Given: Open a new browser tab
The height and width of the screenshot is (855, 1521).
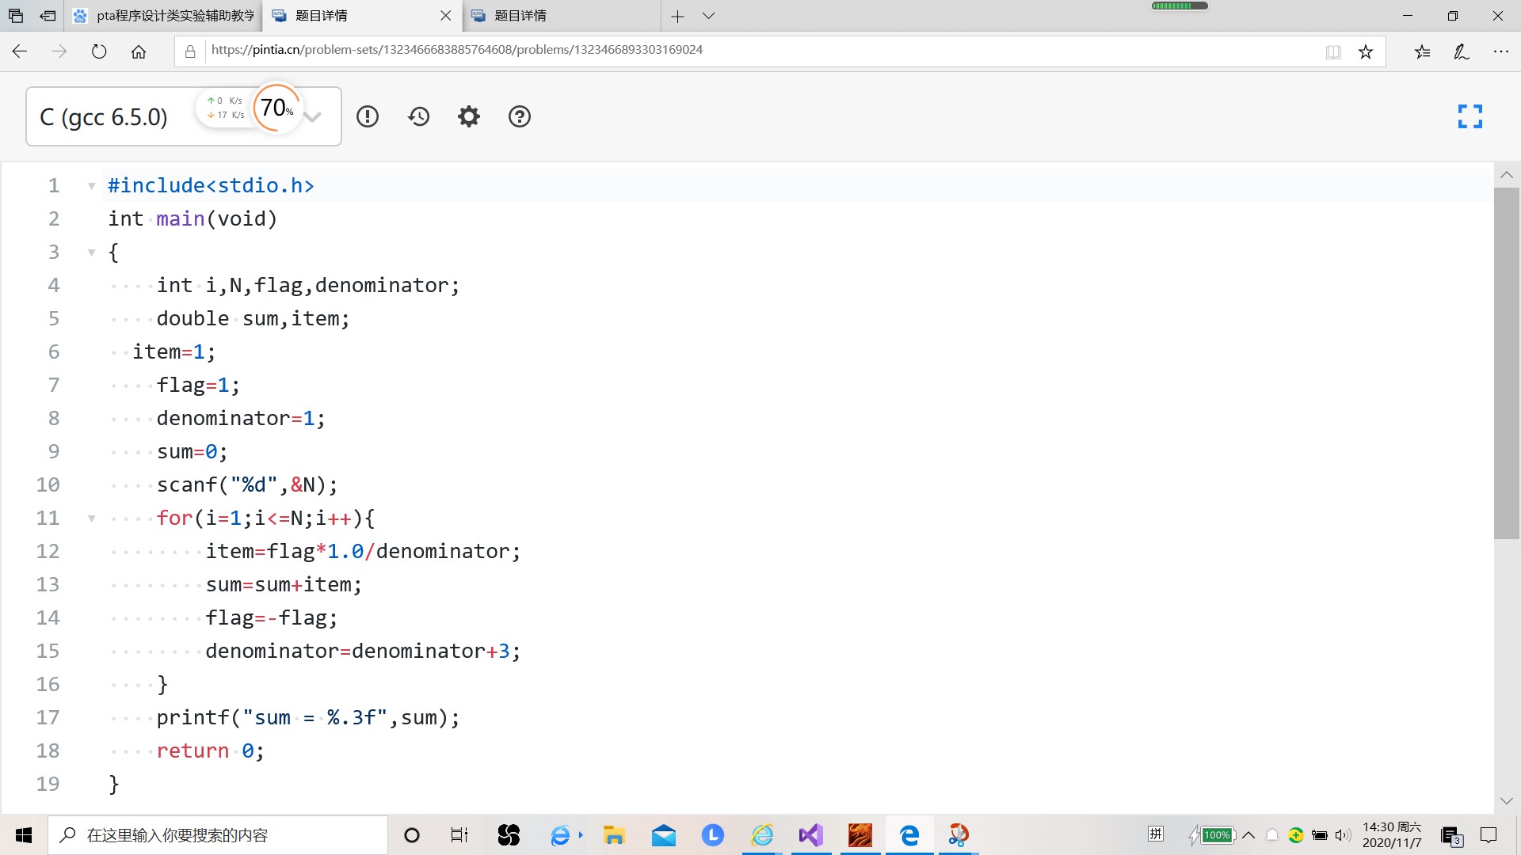Looking at the screenshot, I should [x=677, y=16].
